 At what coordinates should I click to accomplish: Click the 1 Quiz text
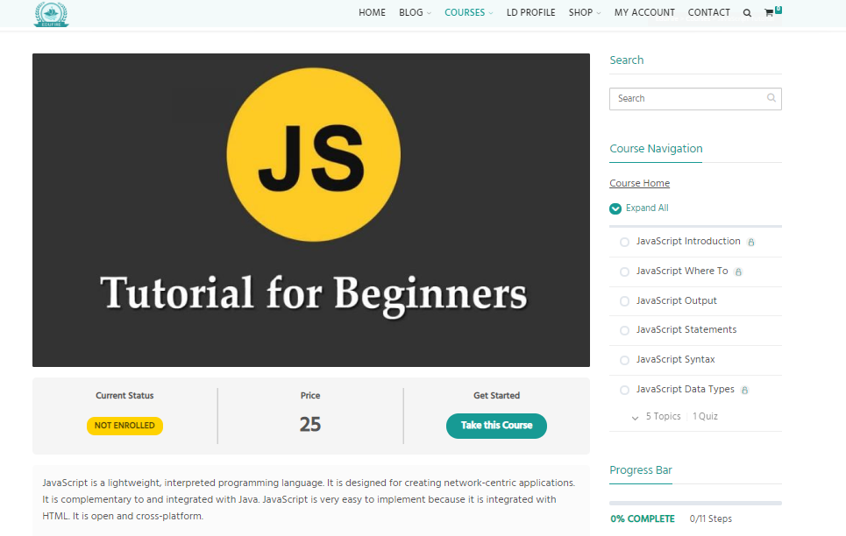click(x=705, y=416)
